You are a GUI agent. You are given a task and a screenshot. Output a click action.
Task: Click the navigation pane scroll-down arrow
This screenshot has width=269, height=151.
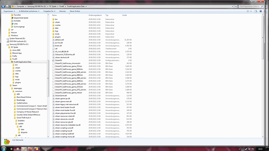(x=48, y=137)
